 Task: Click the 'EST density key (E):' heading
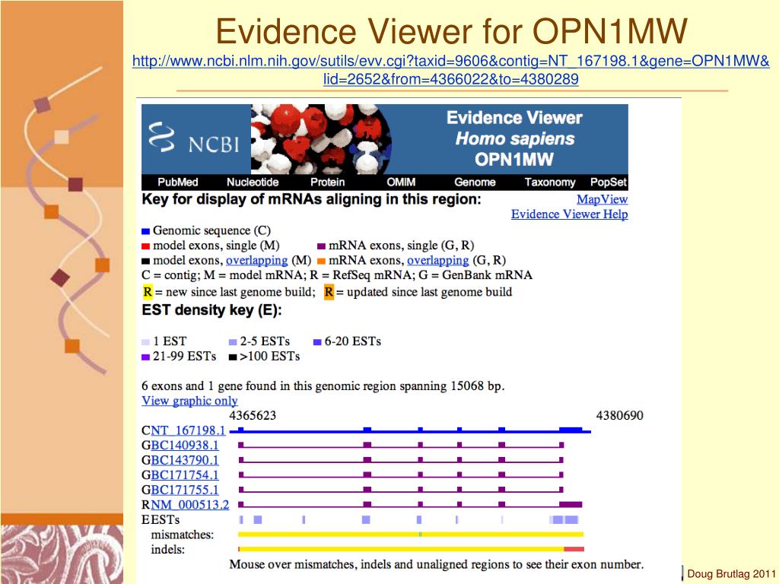coord(211,310)
